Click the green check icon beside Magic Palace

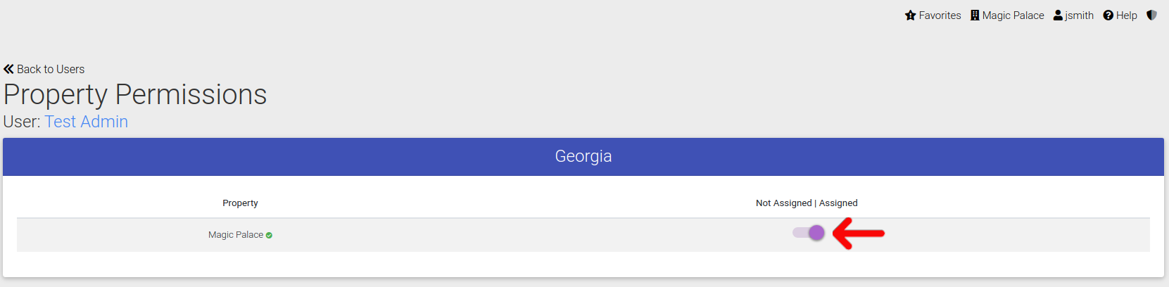269,236
